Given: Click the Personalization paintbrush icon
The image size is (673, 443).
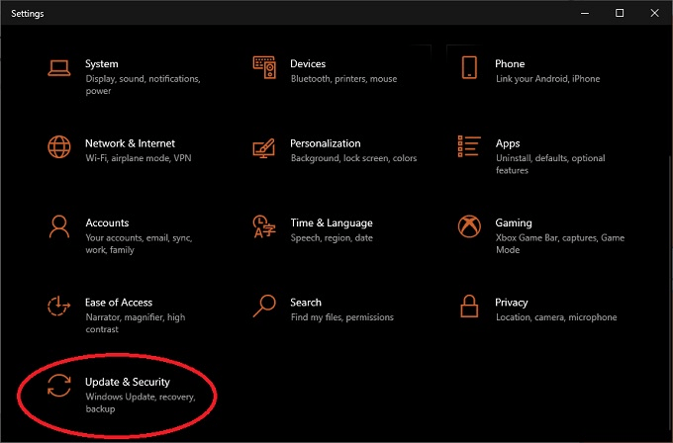Looking at the screenshot, I should click(x=263, y=147).
